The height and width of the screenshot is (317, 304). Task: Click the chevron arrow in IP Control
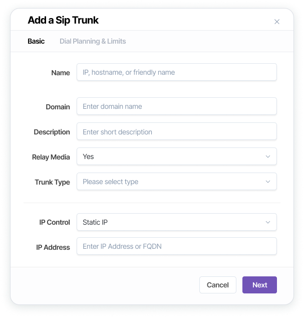(x=268, y=222)
